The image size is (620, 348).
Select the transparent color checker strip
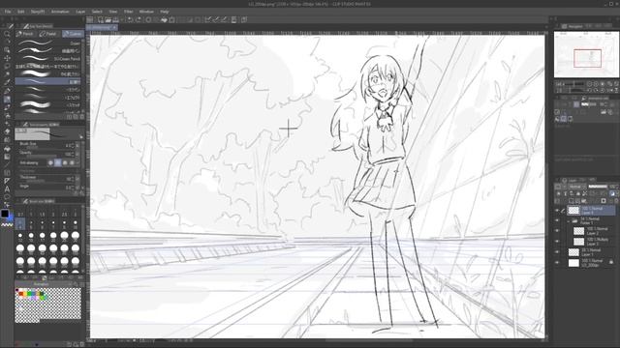click(7, 224)
